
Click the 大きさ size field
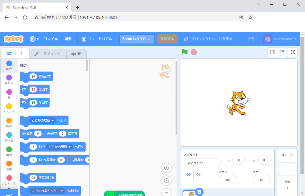pos(228,180)
